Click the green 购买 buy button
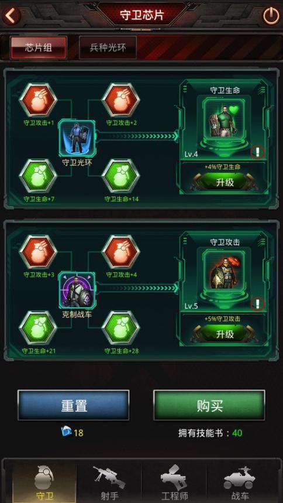 pos(209,405)
